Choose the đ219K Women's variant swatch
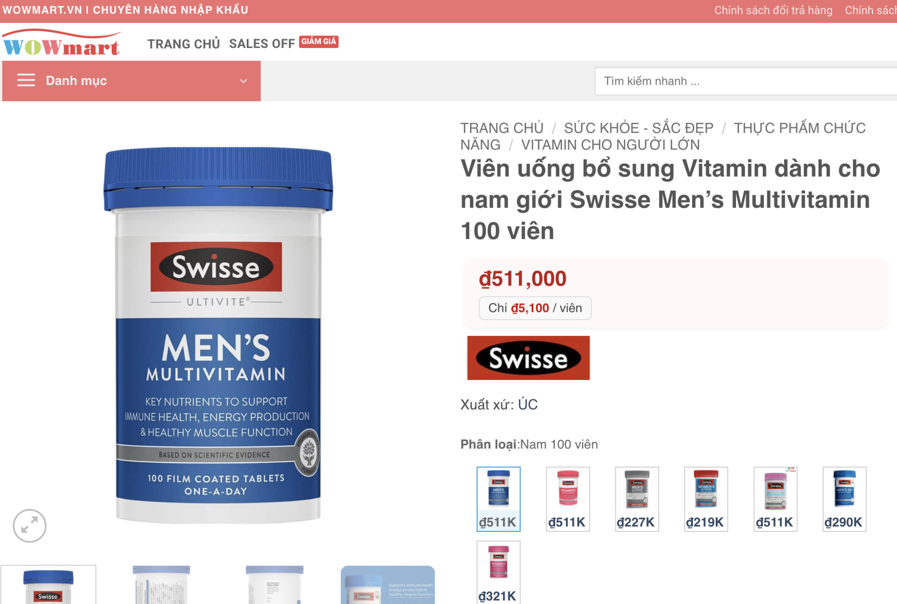Viewport: 897px width, 604px height. [706, 499]
